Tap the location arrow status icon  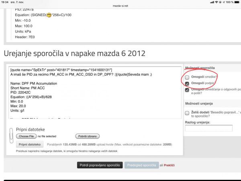[x=224, y=2]
